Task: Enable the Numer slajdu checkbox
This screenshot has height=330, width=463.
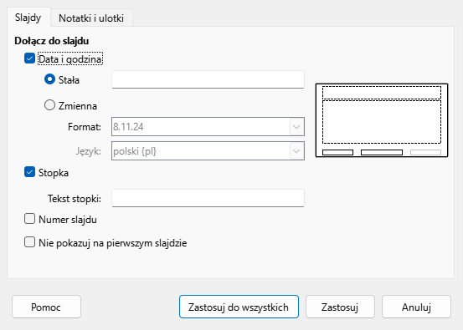Action: tap(29, 219)
